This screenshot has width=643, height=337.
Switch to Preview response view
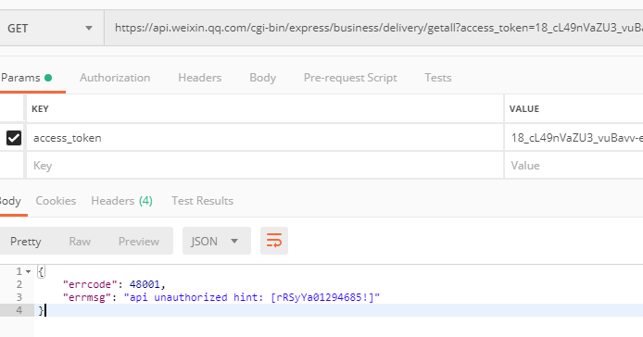(139, 242)
